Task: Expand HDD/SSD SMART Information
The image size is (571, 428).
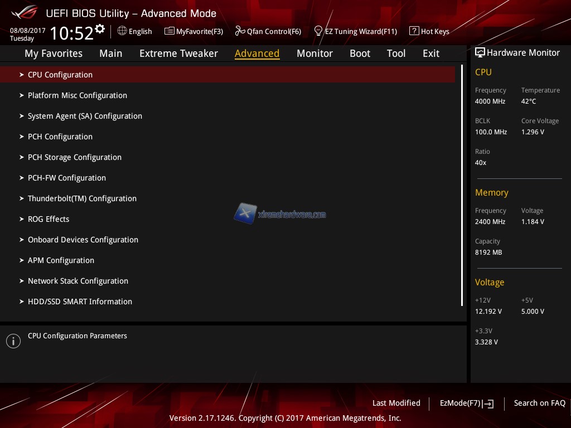Action: 80,301
